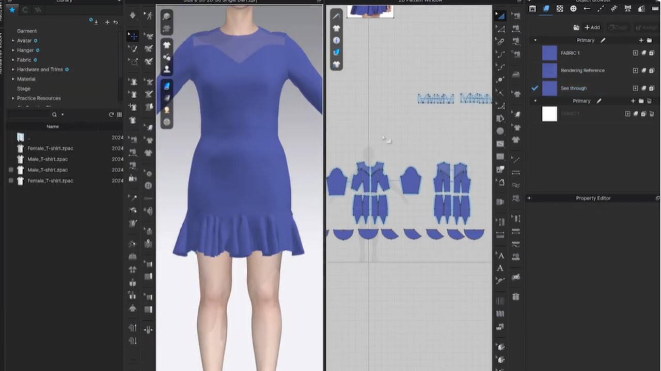The image size is (661, 371).
Task: Click the Assign button in Object Browser
Action: pos(647,27)
